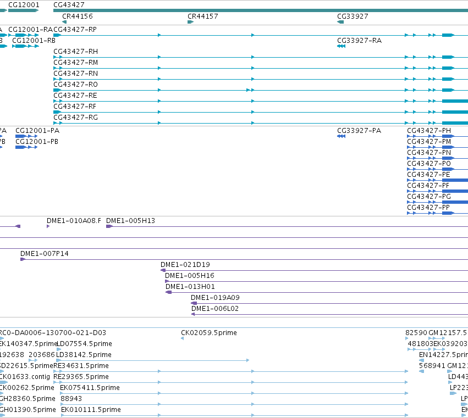Click the CG43427 gene label
This screenshot has height=418, width=468.
(x=69, y=5)
